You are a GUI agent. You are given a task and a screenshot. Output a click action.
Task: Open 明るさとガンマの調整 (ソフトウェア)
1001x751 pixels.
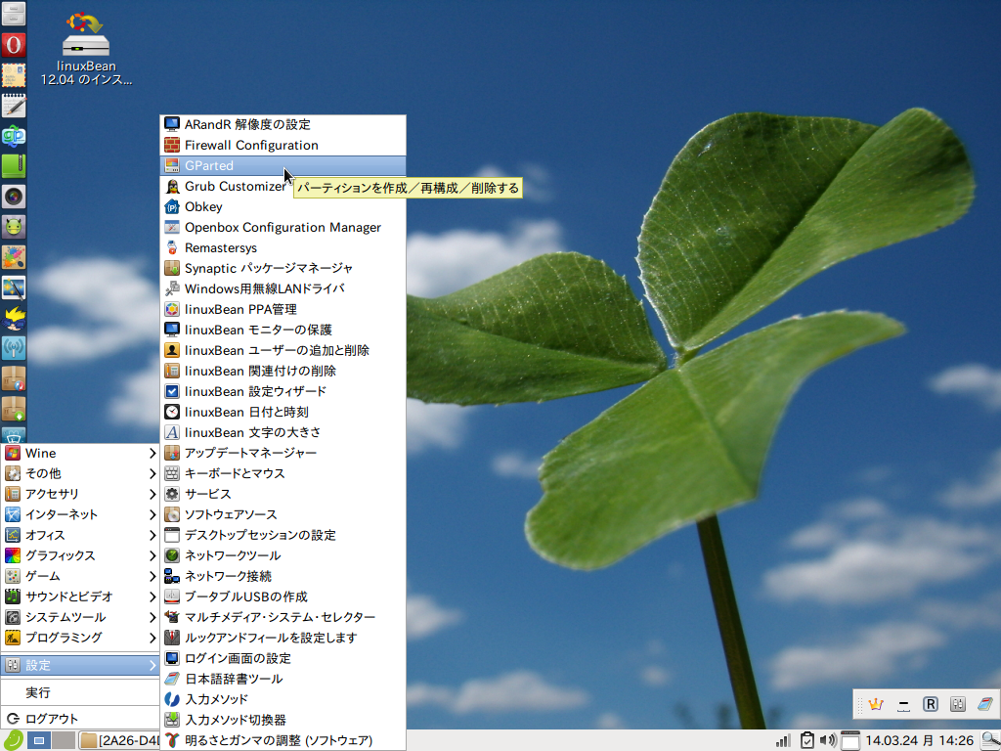283,740
